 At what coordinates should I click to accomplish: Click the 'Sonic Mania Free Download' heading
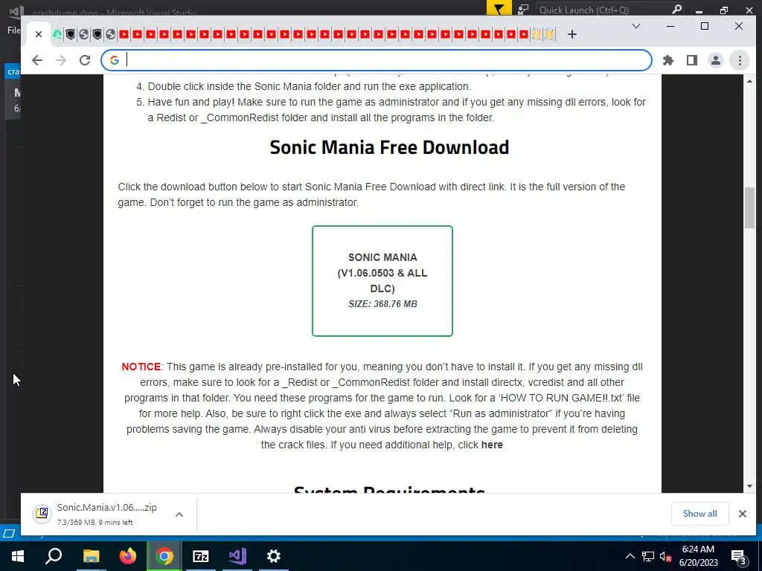[389, 147]
